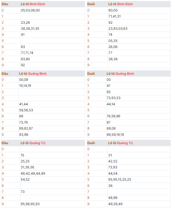
Task: Select the Quảng Bình cell containing 19,14,19
Action: click(51, 86)
